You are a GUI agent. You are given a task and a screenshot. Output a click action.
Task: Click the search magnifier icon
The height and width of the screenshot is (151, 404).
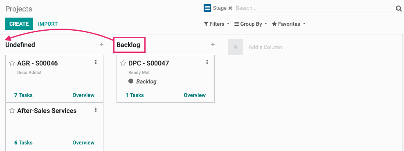point(399,9)
